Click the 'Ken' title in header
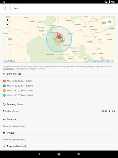This screenshot has width=118, height=158. 16,8
